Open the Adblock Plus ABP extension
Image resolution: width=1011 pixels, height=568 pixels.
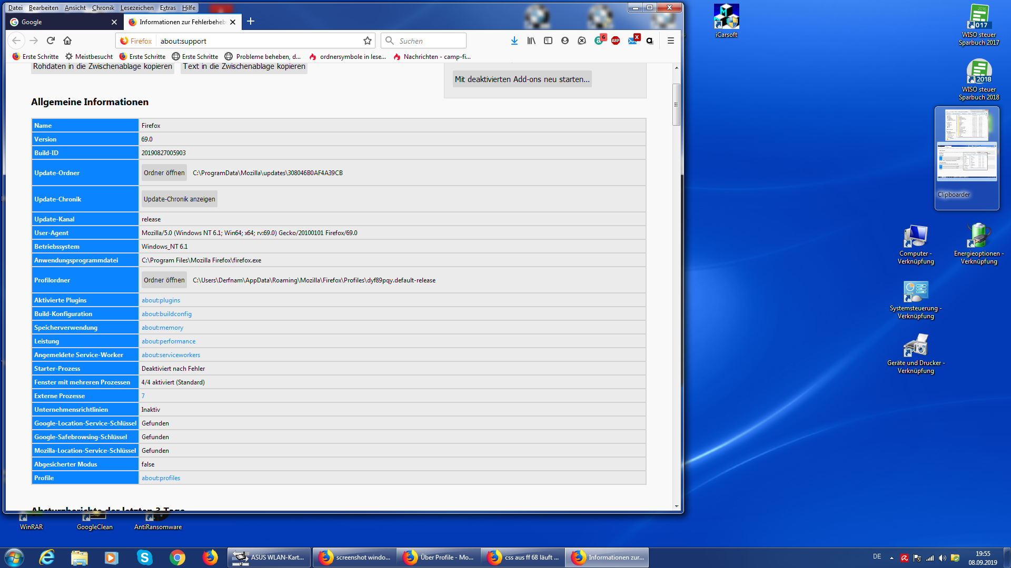point(616,41)
